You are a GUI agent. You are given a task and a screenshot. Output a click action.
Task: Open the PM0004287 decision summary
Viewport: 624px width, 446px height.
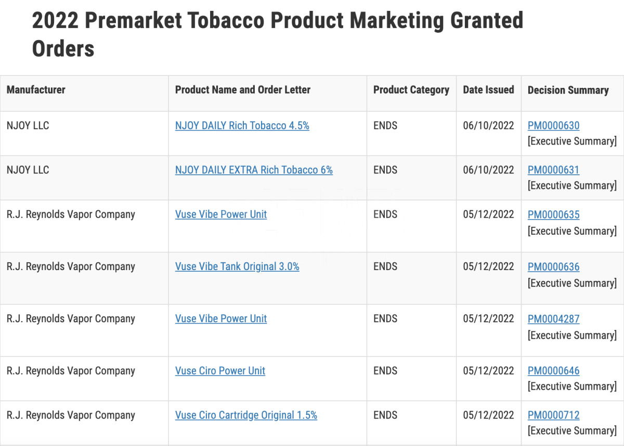point(553,318)
